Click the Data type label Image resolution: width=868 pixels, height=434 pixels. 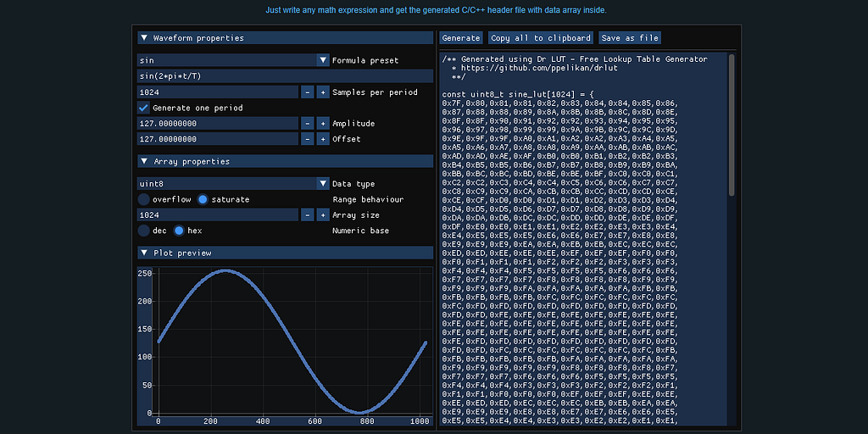[353, 184]
